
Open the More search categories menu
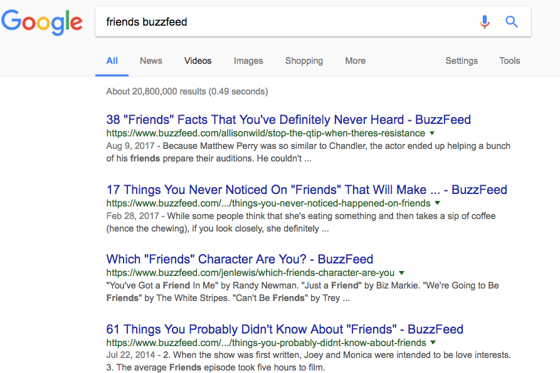[356, 61]
